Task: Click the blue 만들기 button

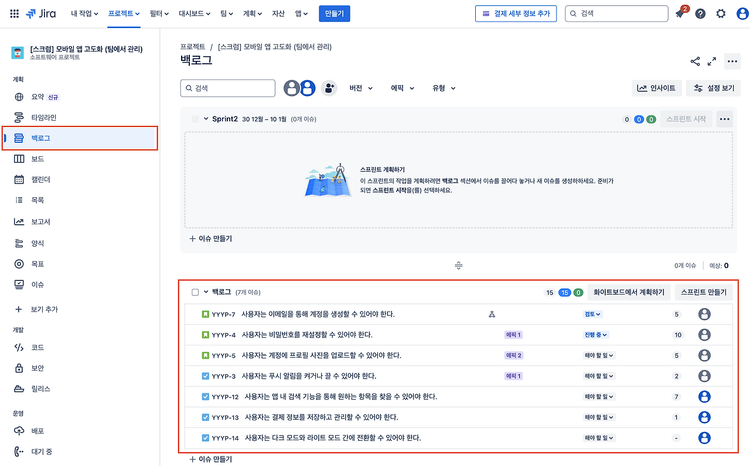Action: (x=334, y=13)
